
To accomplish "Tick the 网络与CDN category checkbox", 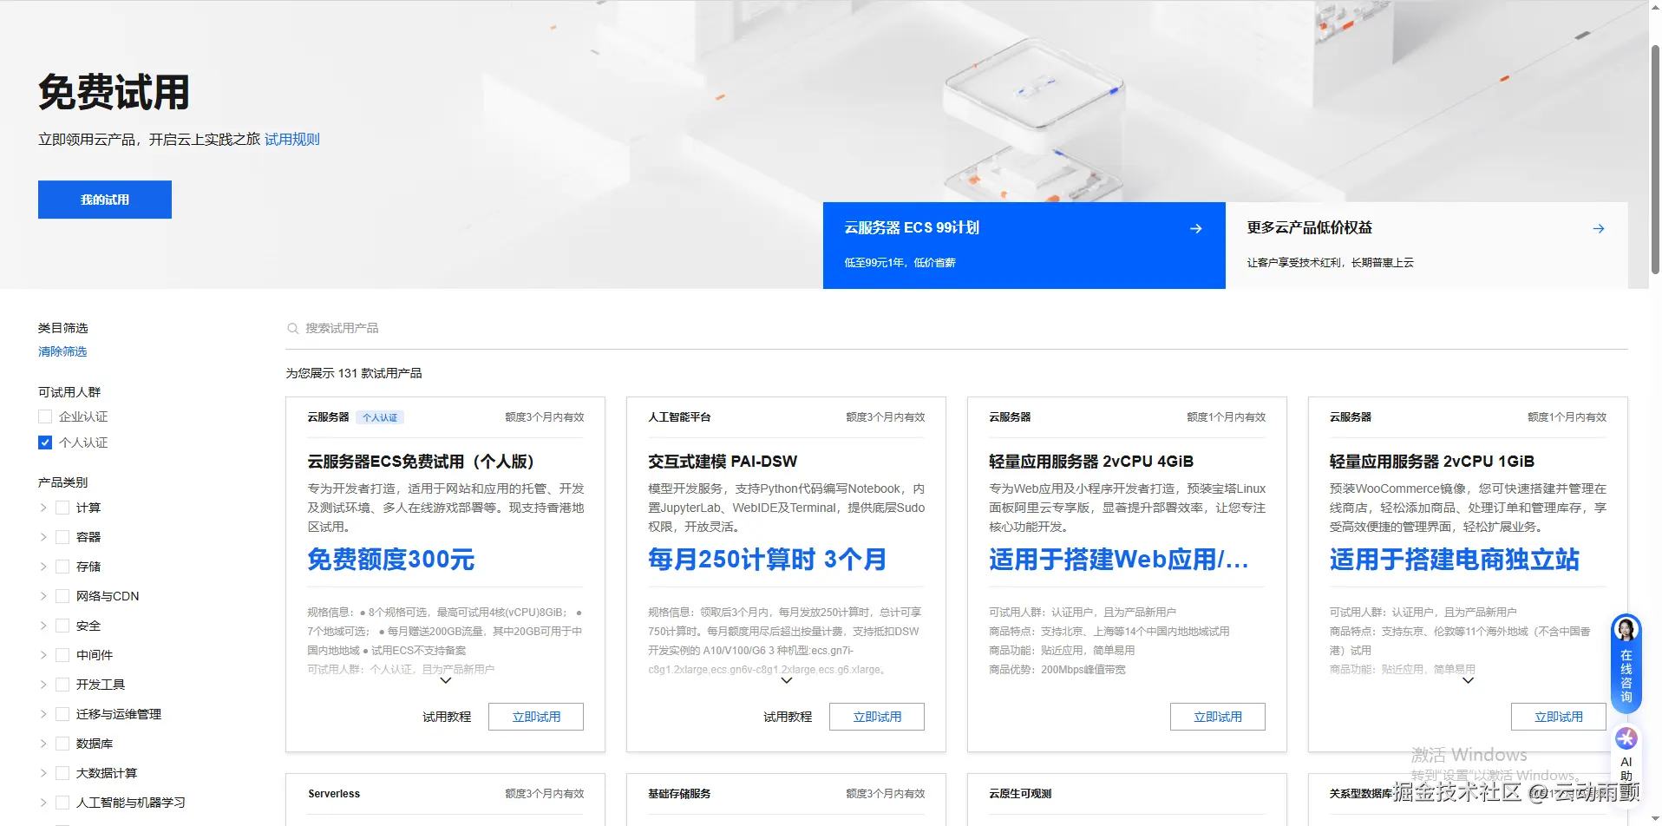I will (x=62, y=596).
